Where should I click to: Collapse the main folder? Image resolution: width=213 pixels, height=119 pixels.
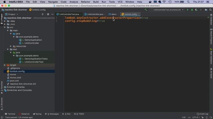click(8, 30)
